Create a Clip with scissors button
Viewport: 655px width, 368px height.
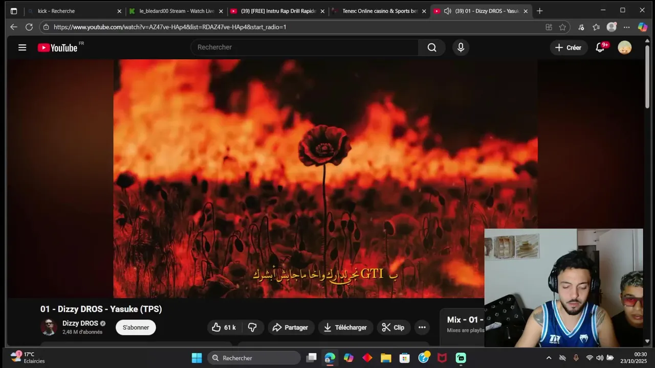394,327
